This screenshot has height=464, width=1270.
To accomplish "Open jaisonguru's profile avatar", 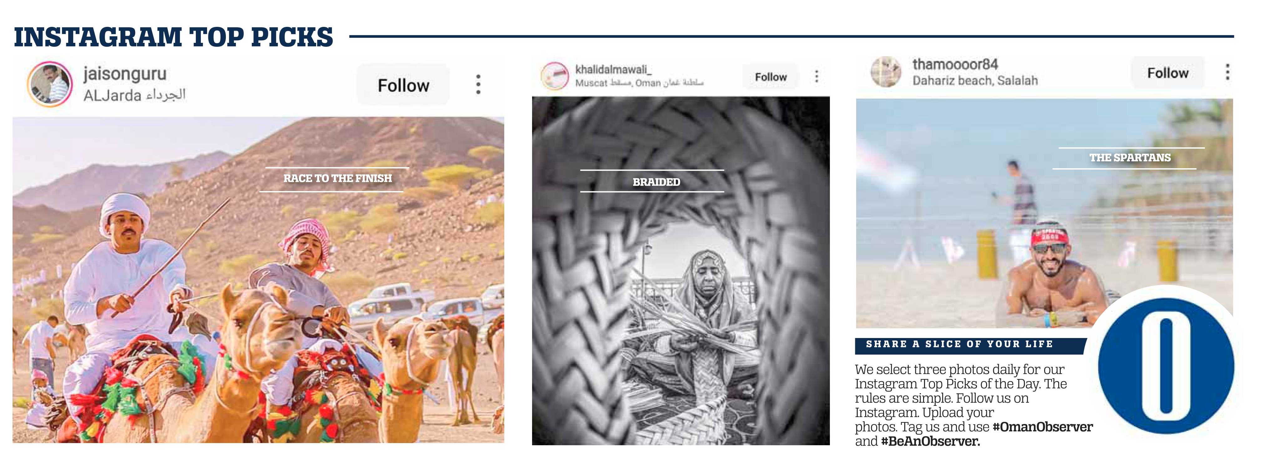I will tap(49, 84).
